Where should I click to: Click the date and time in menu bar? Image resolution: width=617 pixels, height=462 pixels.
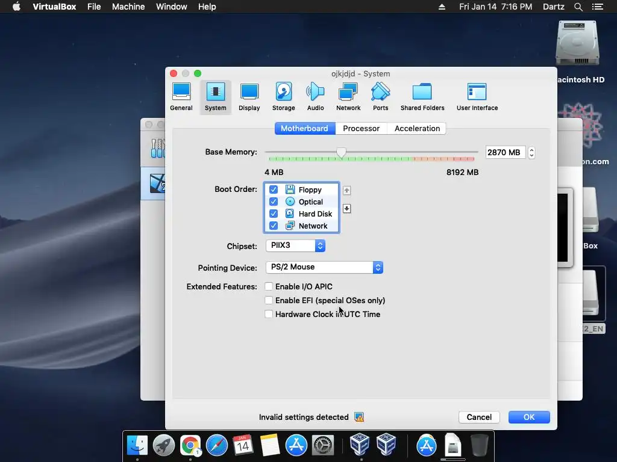pyautogui.click(x=495, y=7)
